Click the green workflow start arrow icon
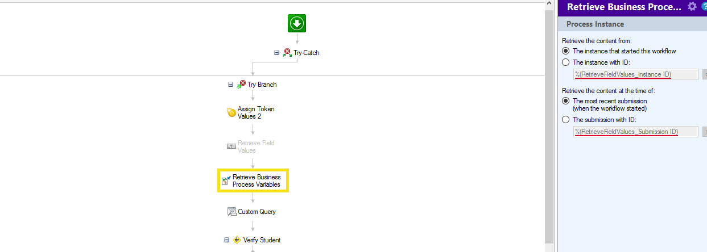Screen dimensions: 707x252 point(296,23)
